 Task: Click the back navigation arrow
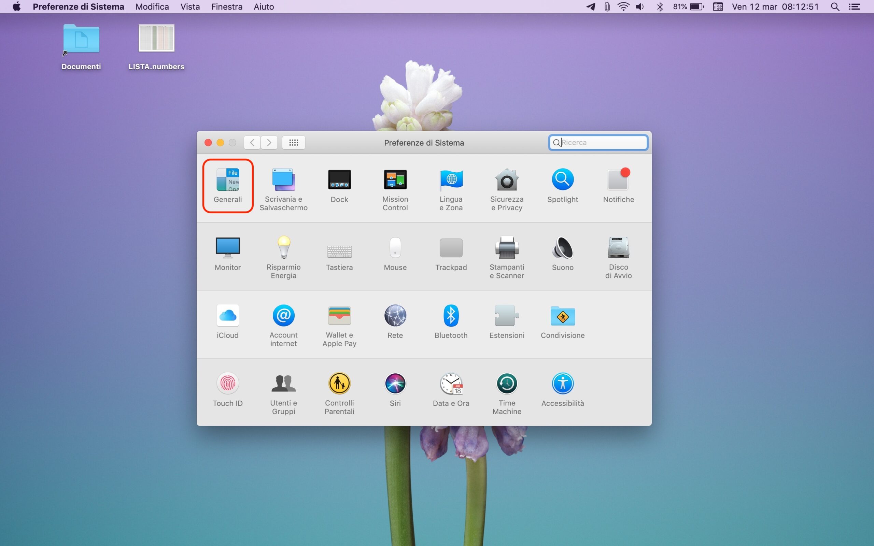pos(252,143)
